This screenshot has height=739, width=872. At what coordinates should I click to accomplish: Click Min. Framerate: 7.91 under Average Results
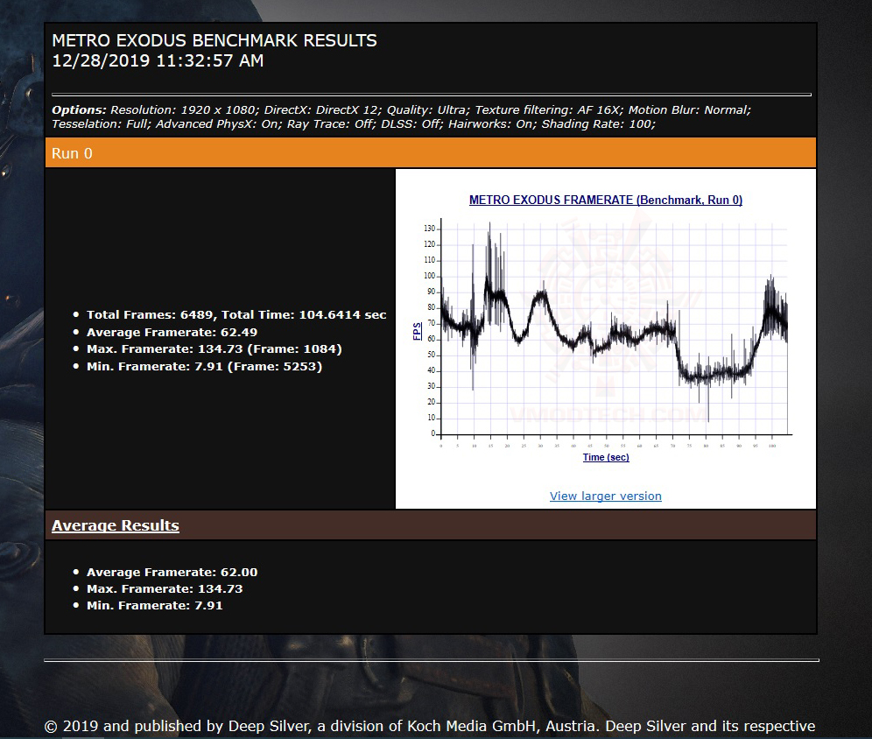click(x=155, y=606)
